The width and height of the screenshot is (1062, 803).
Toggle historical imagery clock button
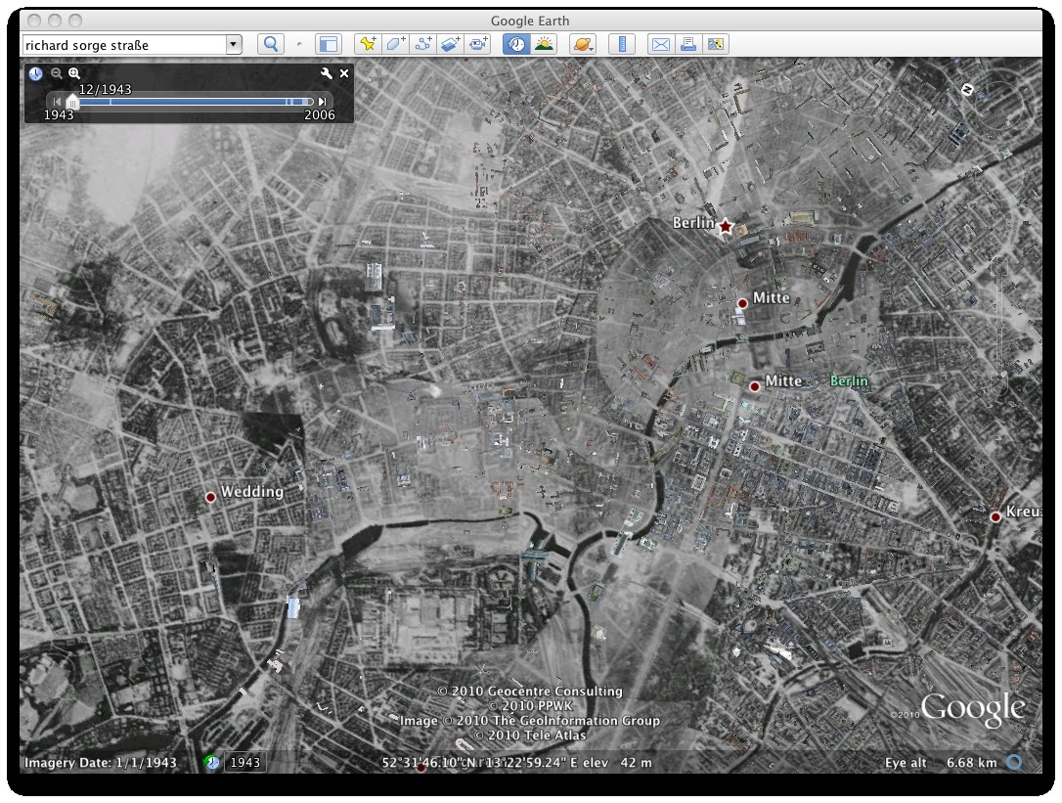[x=515, y=44]
